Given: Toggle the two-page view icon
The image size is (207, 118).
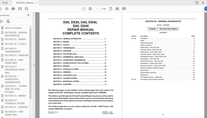Looking at the screenshot, I should point(124,9).
